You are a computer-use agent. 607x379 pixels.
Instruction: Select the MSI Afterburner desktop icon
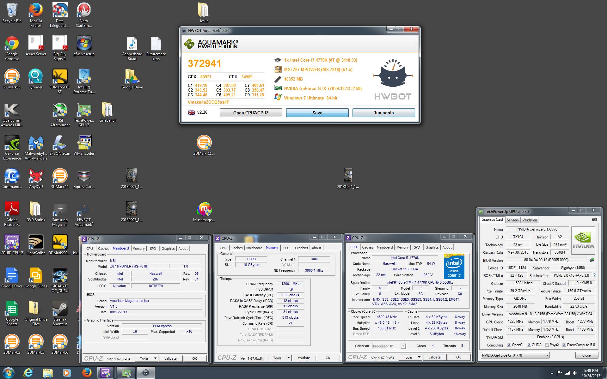[x=60, y=115]
